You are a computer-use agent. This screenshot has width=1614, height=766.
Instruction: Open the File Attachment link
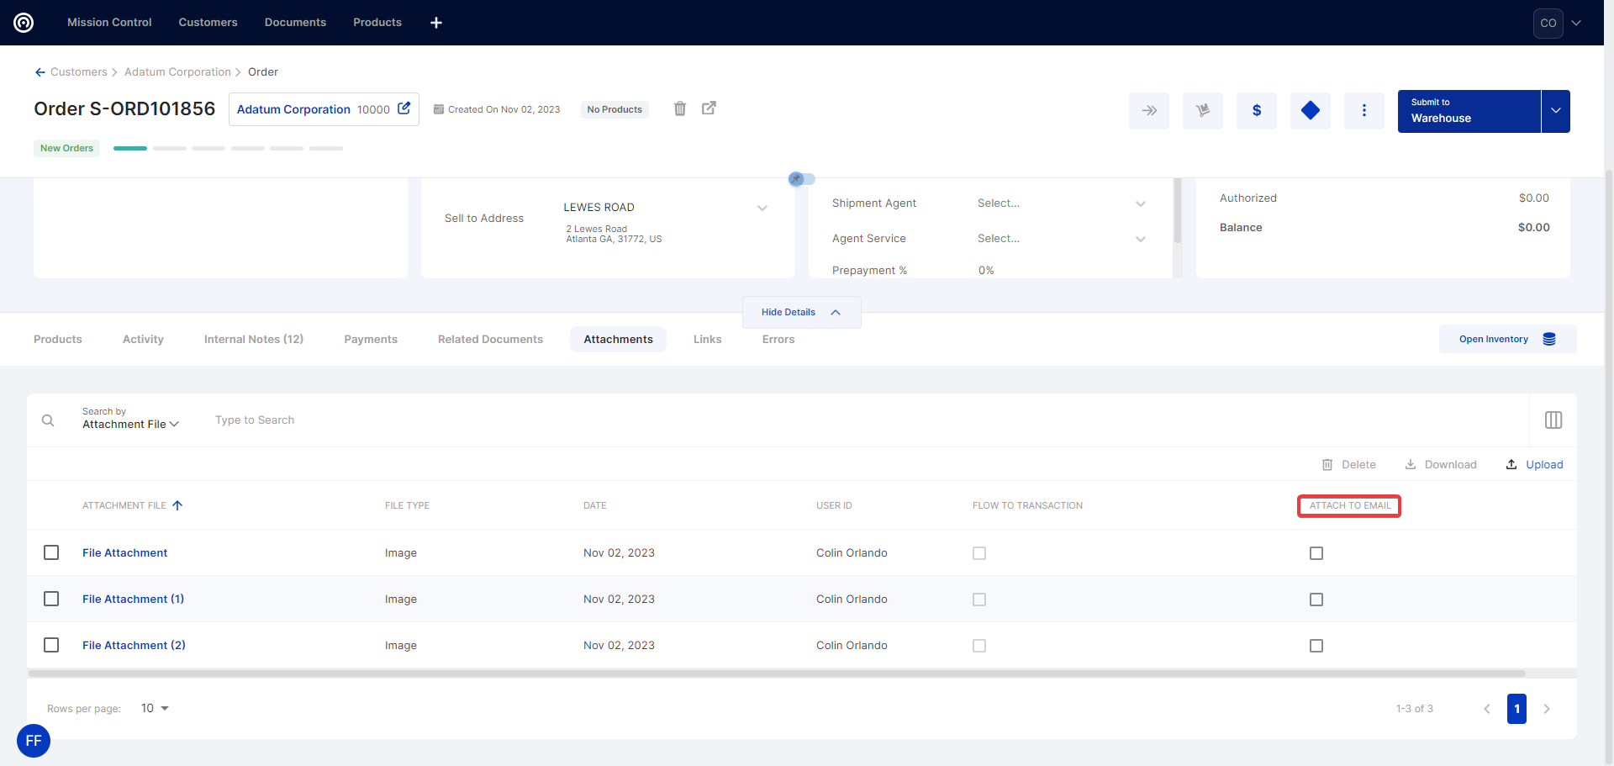[124, 552]
